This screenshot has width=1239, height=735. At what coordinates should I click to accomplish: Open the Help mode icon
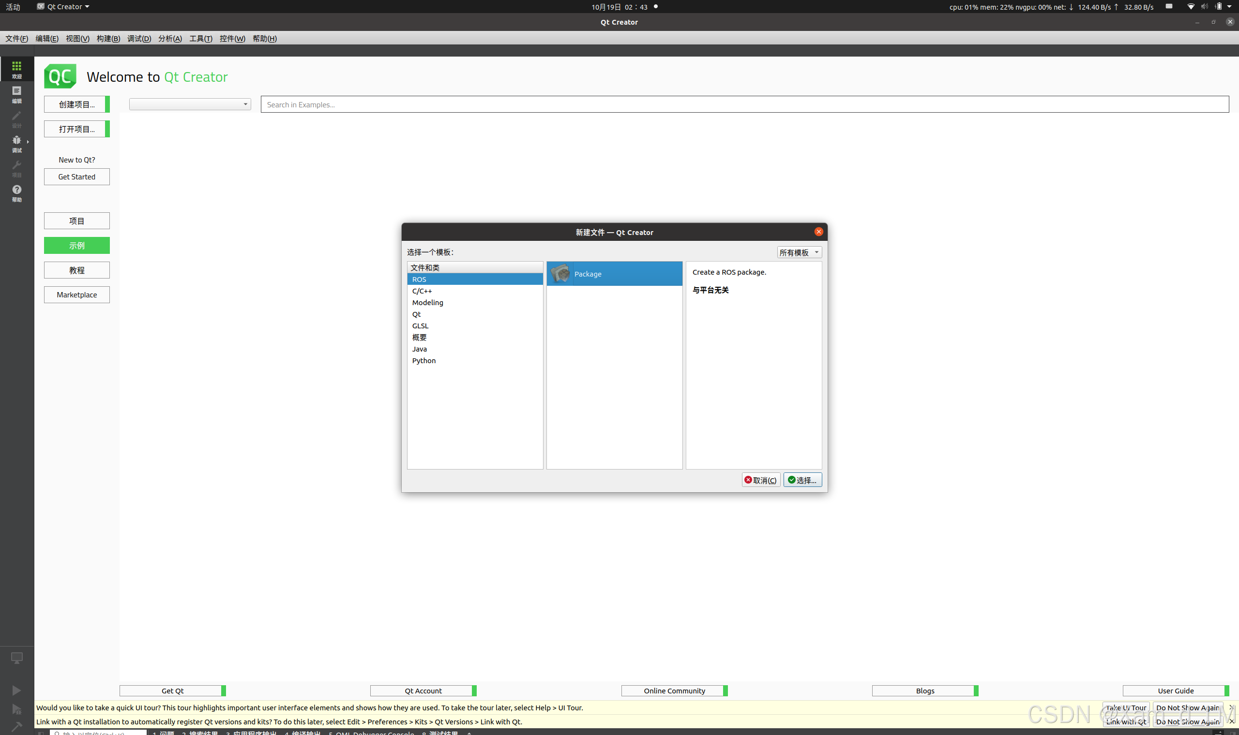(x=17, y=192)
